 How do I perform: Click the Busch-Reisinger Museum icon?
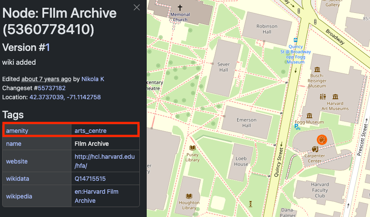point(317,69)
